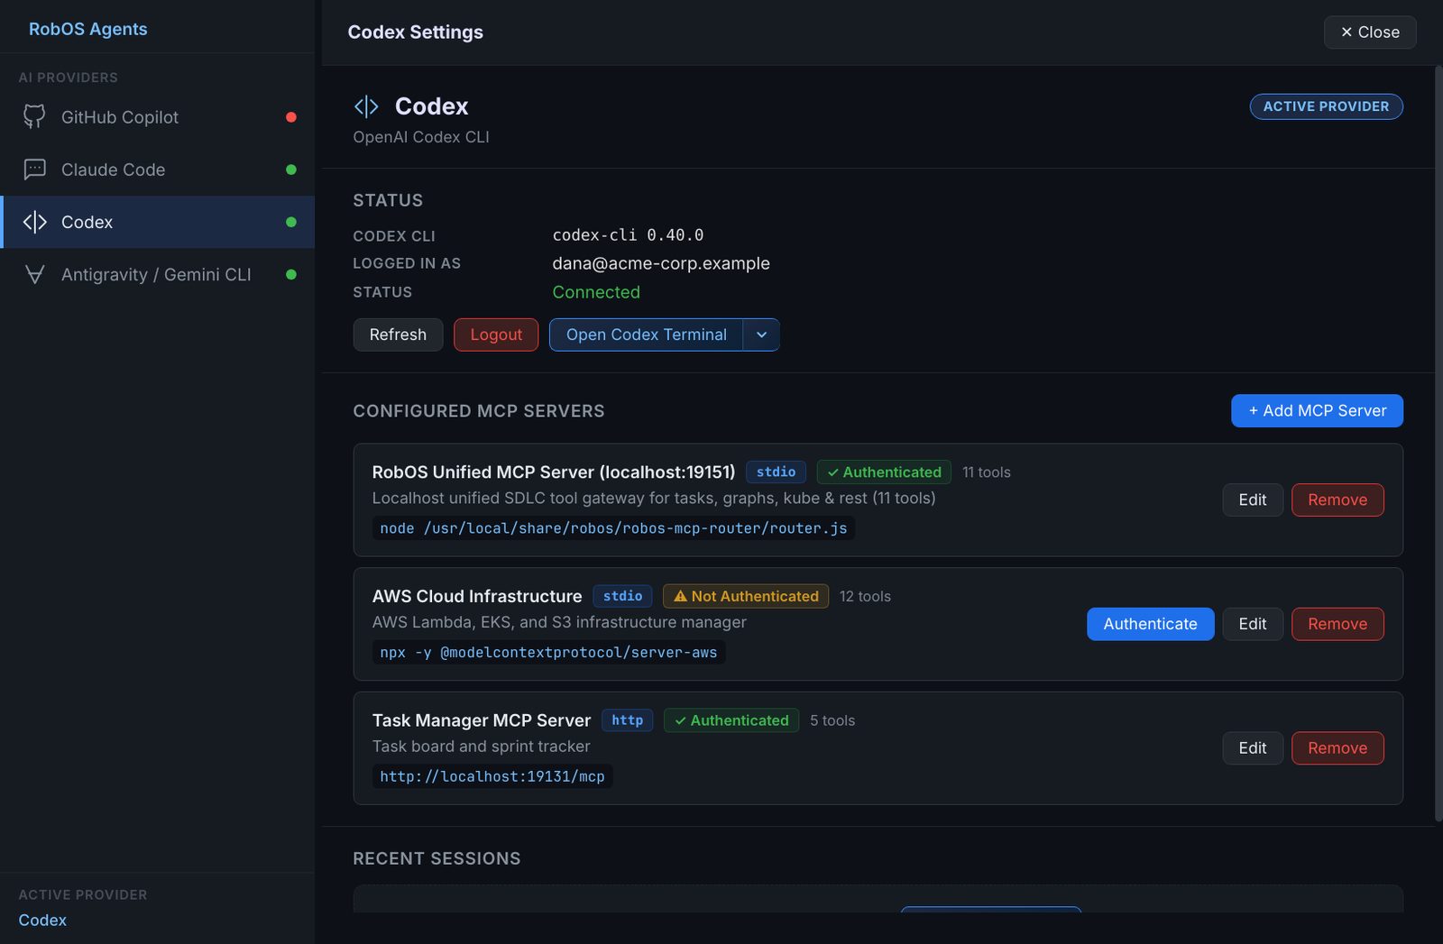Screen dimensions: 1443x944
Task: Click the Codex code brackets sidebar icon
Action: tap(34, 222)
